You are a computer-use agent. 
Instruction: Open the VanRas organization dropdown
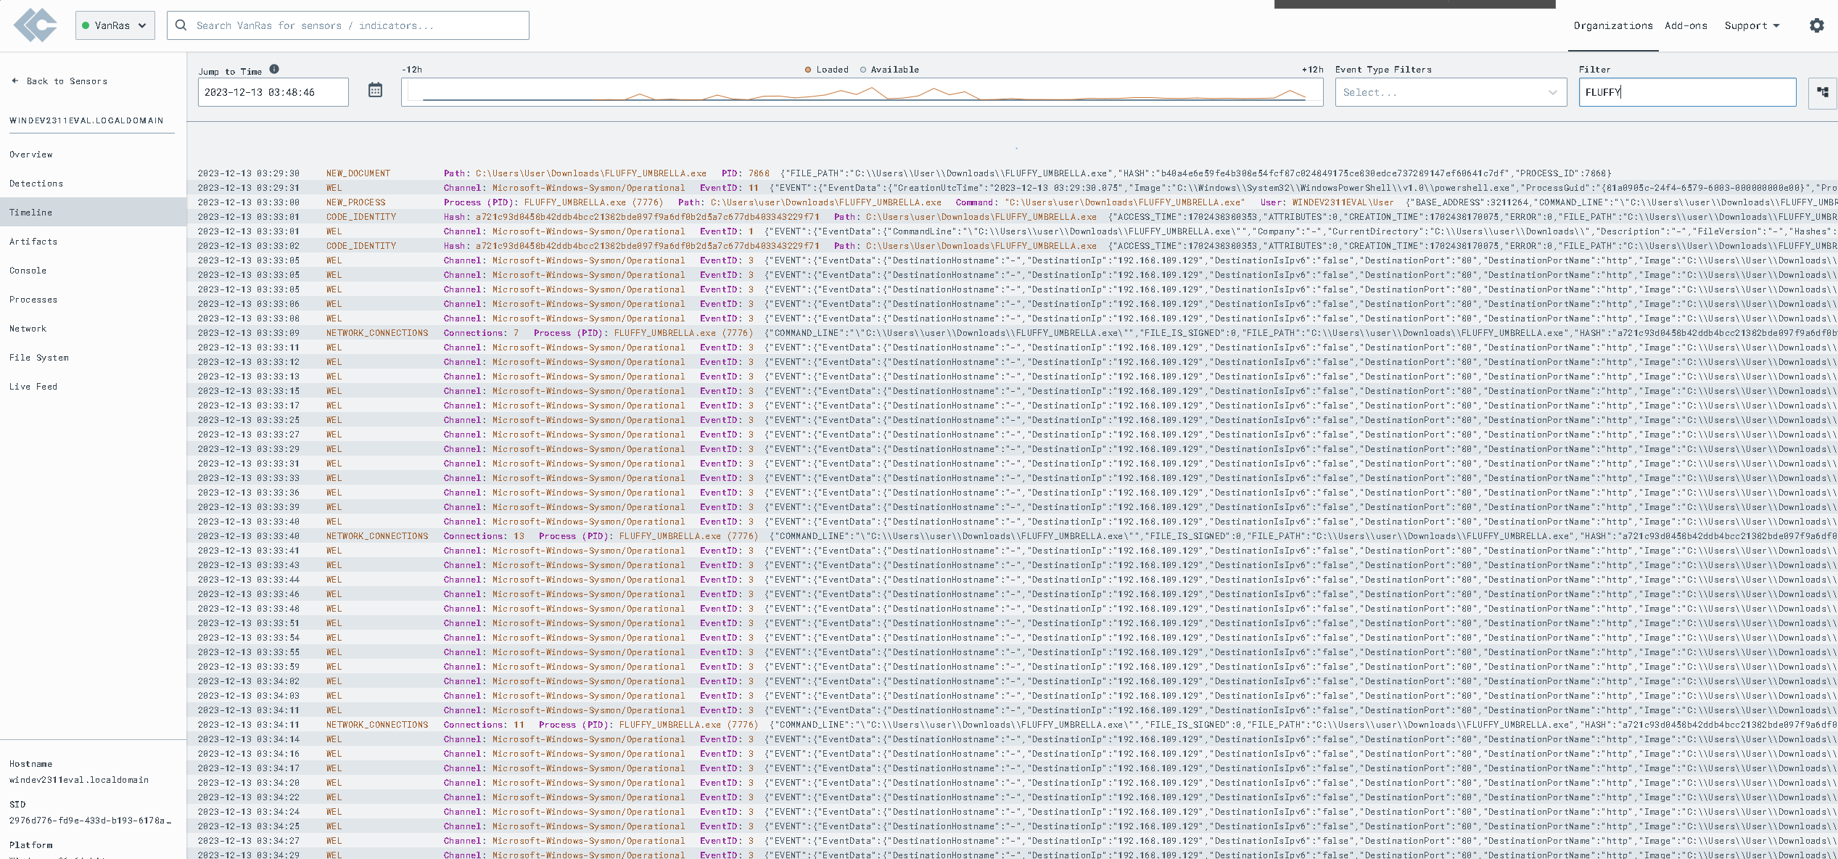[x=115, y=25]
